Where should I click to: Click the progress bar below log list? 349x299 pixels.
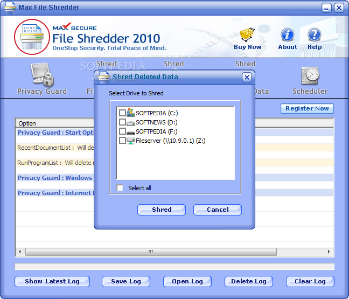[174, 266]
